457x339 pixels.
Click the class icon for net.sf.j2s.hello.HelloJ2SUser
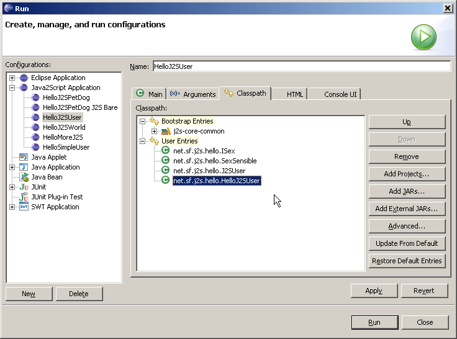click(166, 180)
